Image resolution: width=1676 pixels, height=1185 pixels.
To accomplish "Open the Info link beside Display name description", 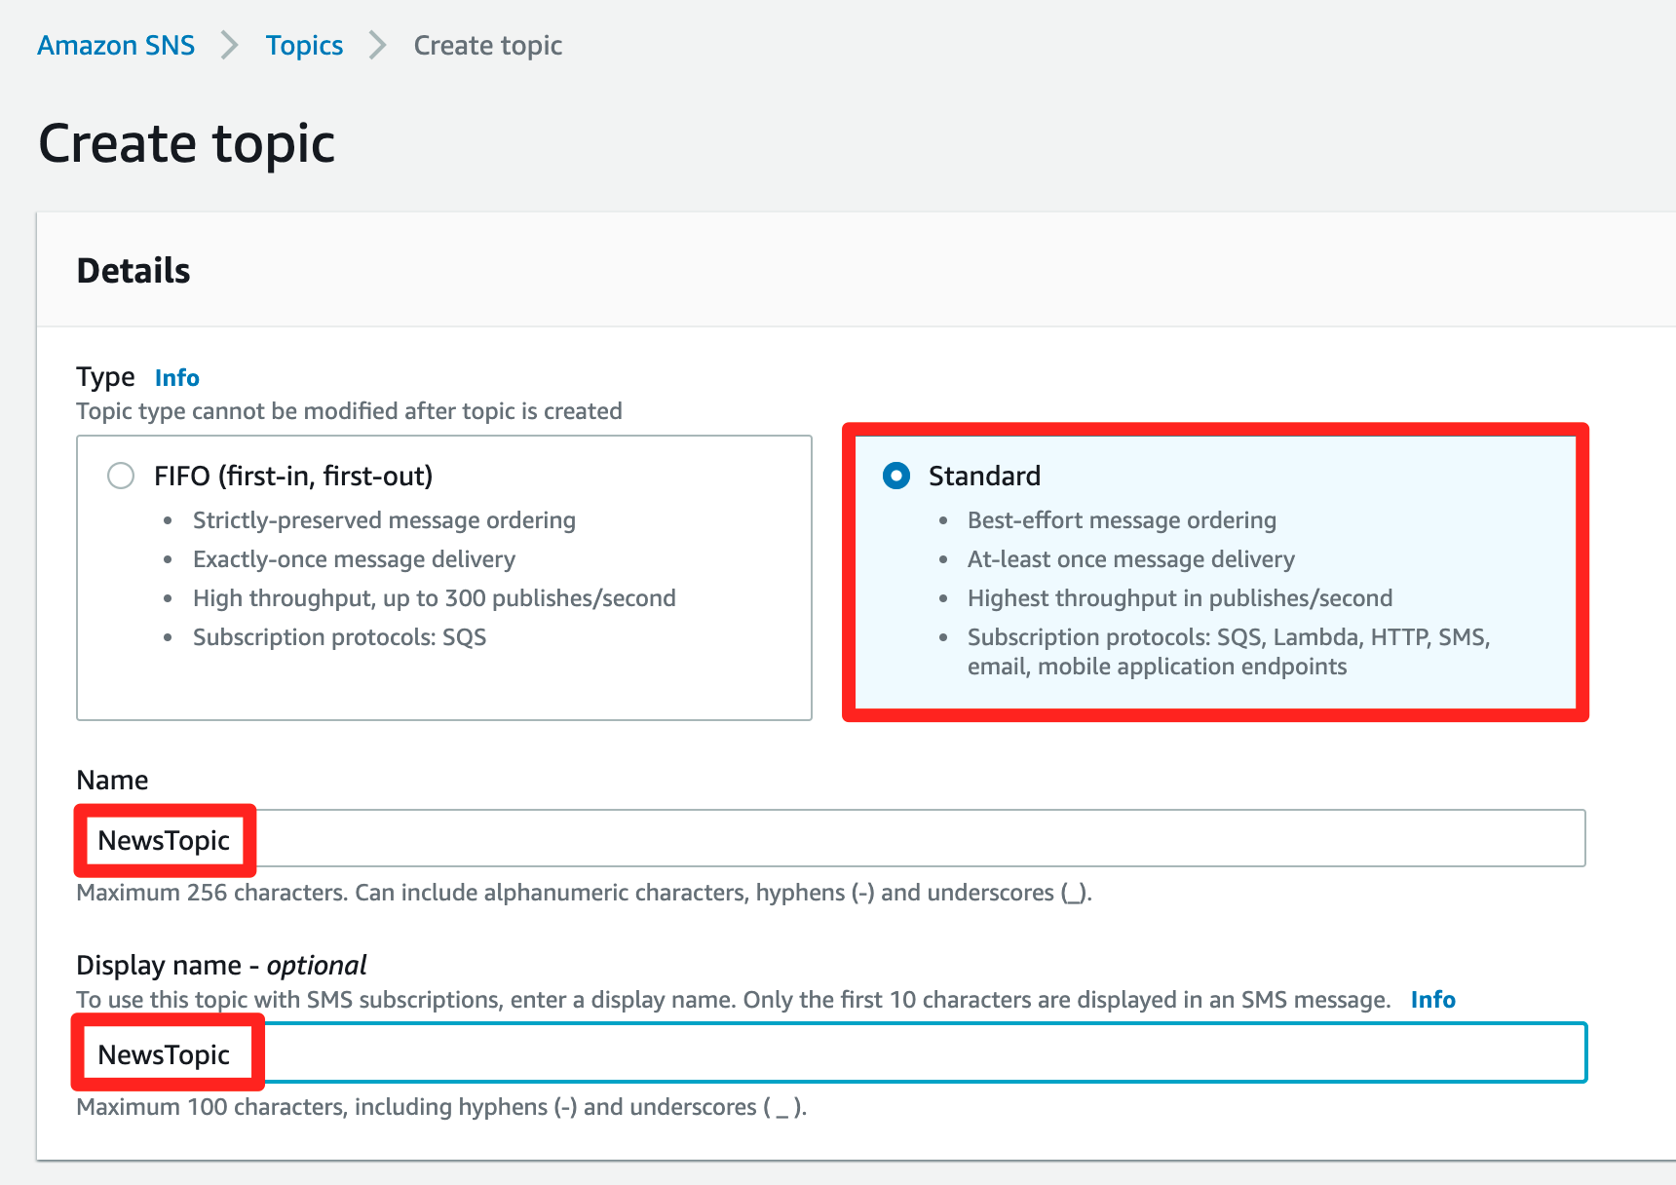I will [x=1432, y=1000].
